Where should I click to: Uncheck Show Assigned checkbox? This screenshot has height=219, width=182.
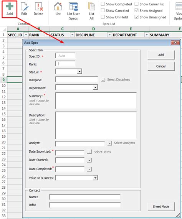point(136,10)
